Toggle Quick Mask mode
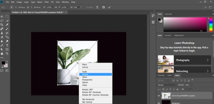The height and width of the screenshot is (104, 214). pos(2,71)
